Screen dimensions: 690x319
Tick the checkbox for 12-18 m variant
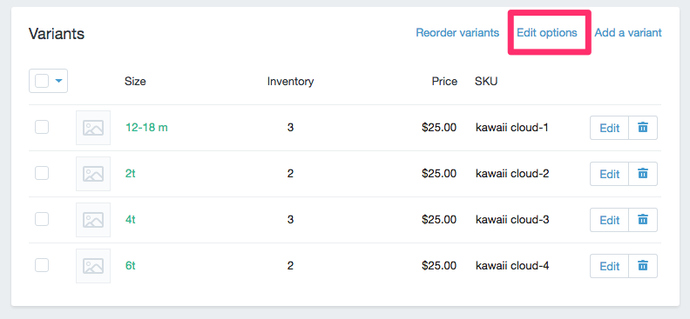click(x=42, y=127)
